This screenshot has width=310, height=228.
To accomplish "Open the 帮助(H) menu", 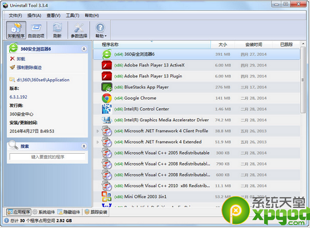I will point(92,15).
